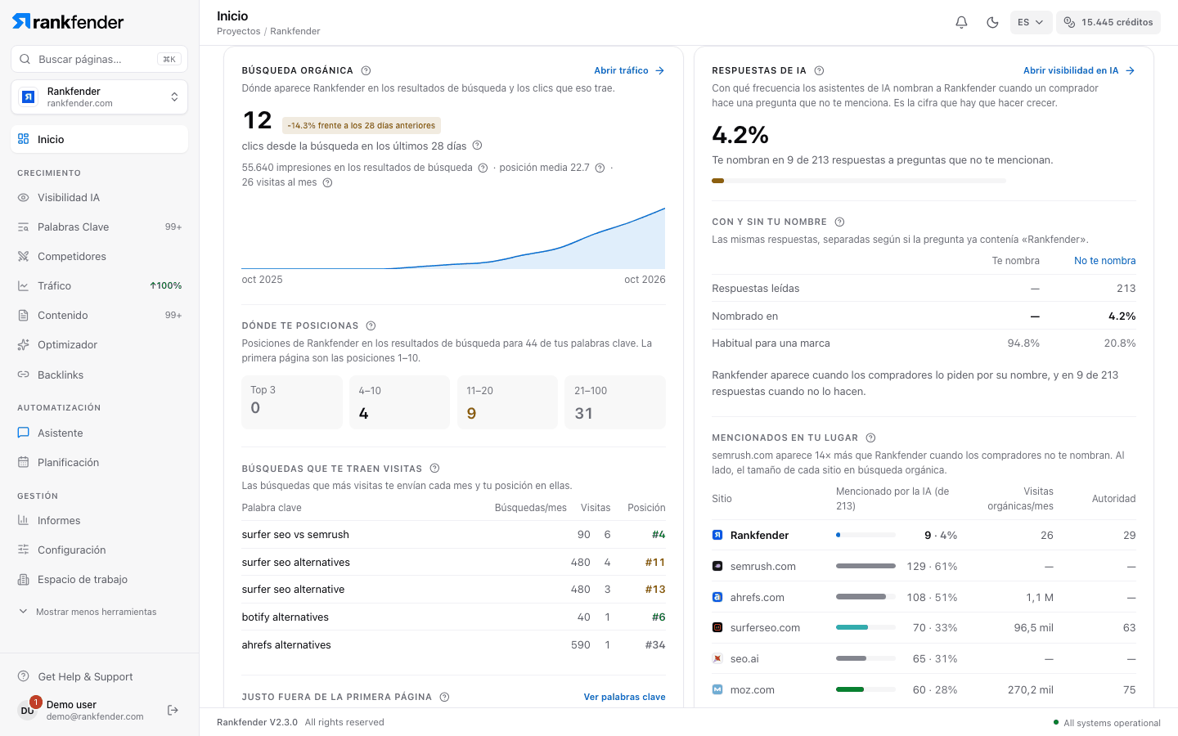
Task: Click help icon beside Respuestas de IA
Action: (819, 70)
